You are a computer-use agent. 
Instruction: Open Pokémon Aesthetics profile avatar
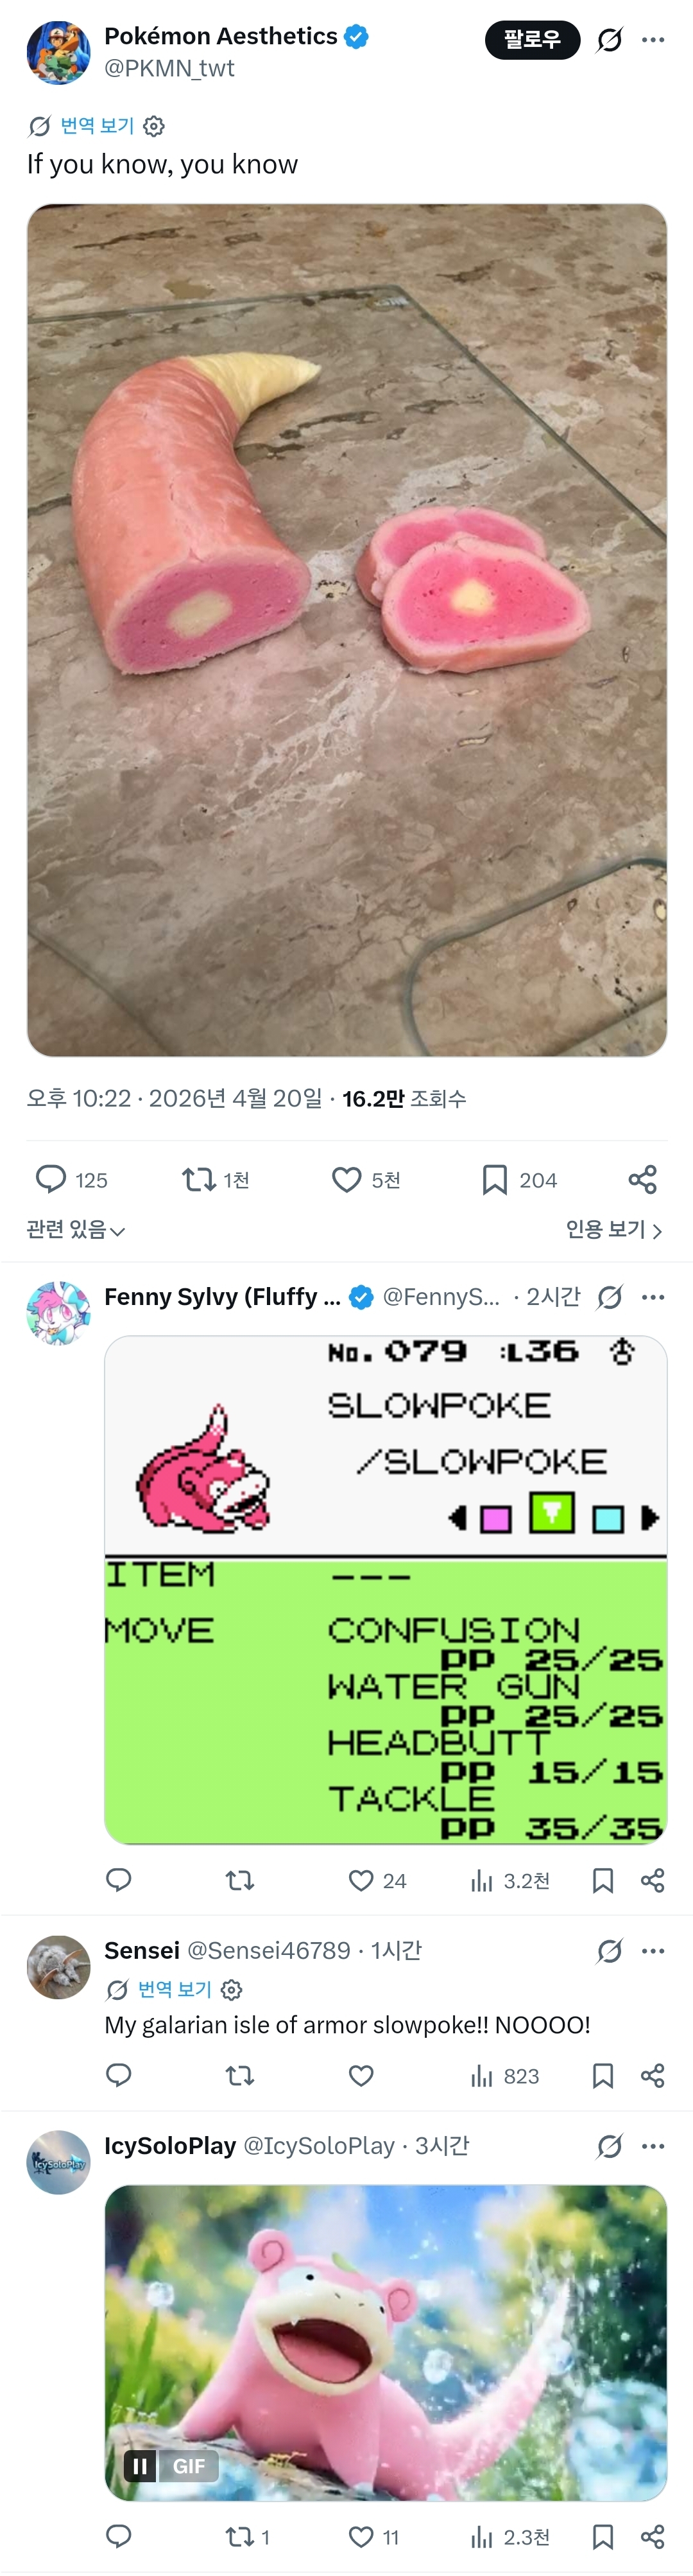(x=58, y=52)
